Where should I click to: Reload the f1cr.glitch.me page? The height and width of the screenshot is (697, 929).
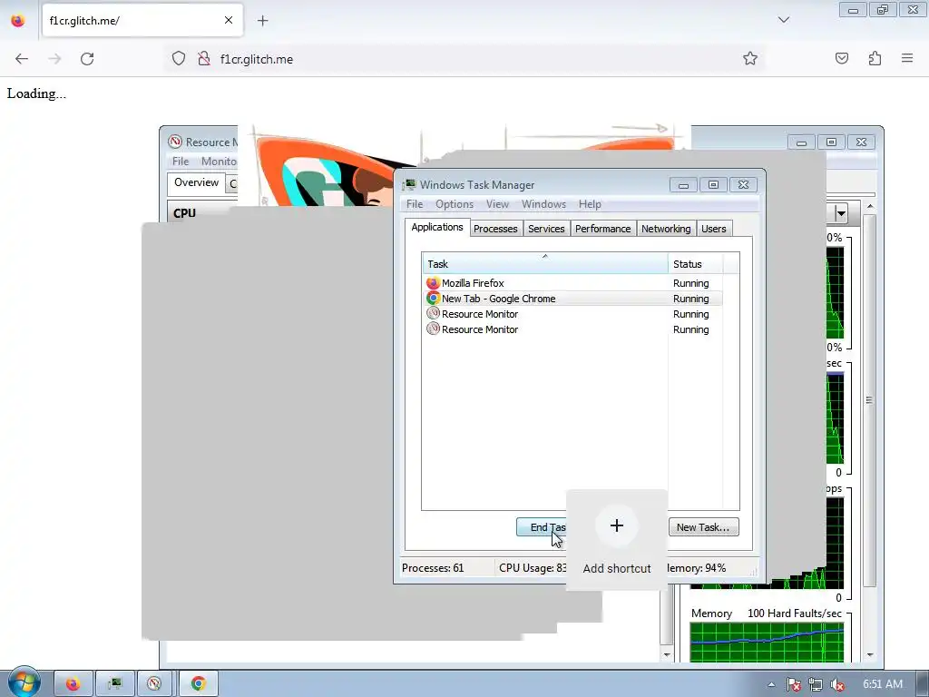[x=87, y=59]
